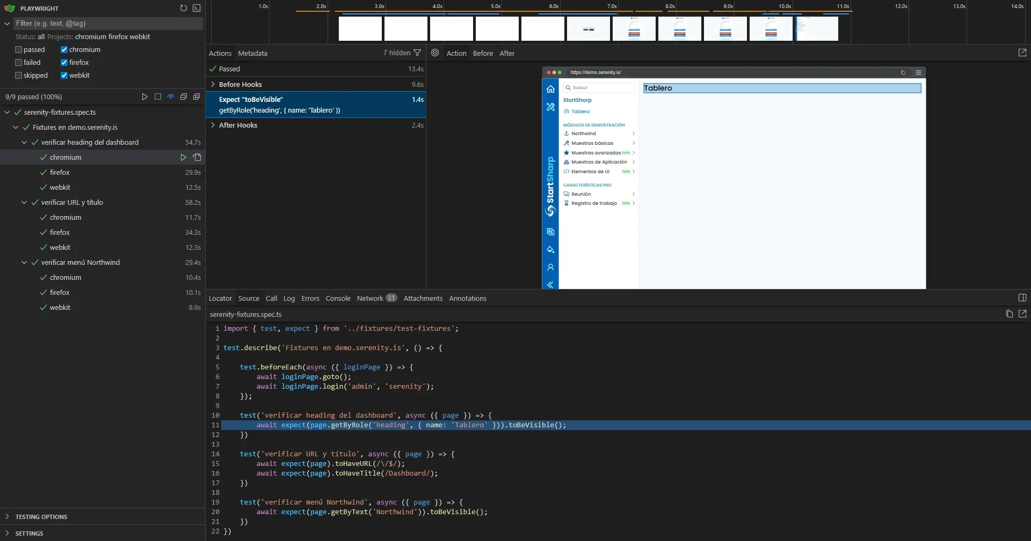Image resolution: width=1031 pixels, height=541 pixels.
Task: Collapse the verificar heading del dashboard test group
Action: (x=24, y=143)
